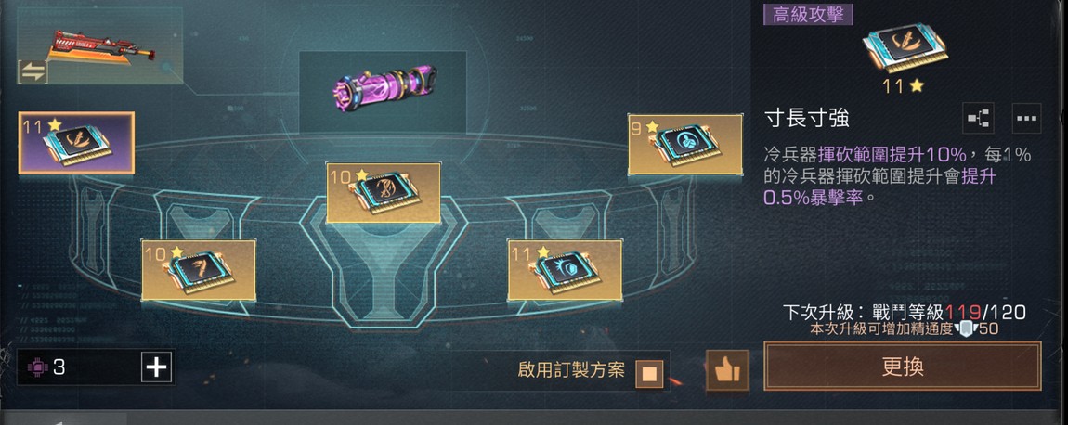This screenshot has width=1068, height=425.
Task: Open the three-dots more options menu
Action: (1026, 118)
